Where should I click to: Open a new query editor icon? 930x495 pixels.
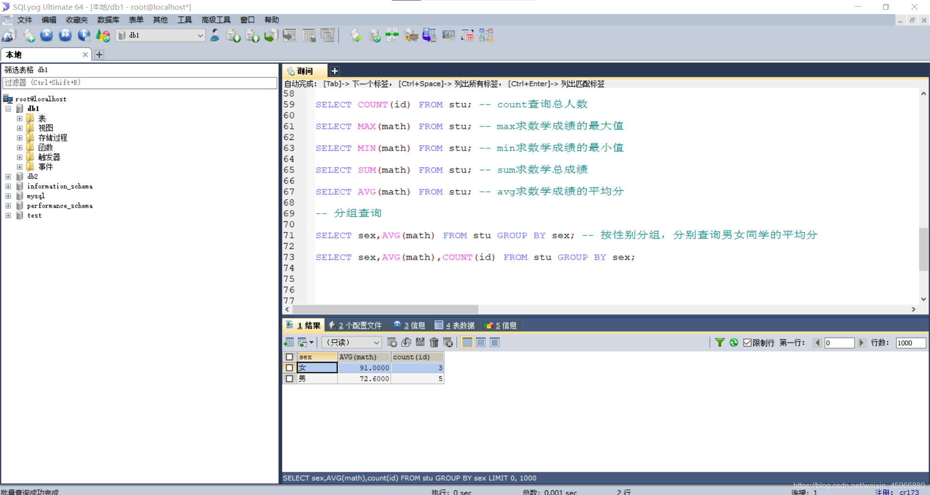(29, 35)
